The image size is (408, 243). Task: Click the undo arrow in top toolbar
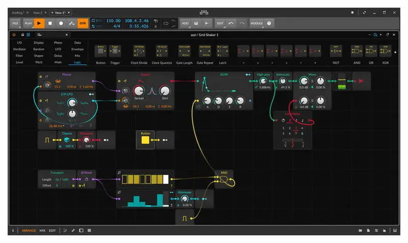coord(231,23)
